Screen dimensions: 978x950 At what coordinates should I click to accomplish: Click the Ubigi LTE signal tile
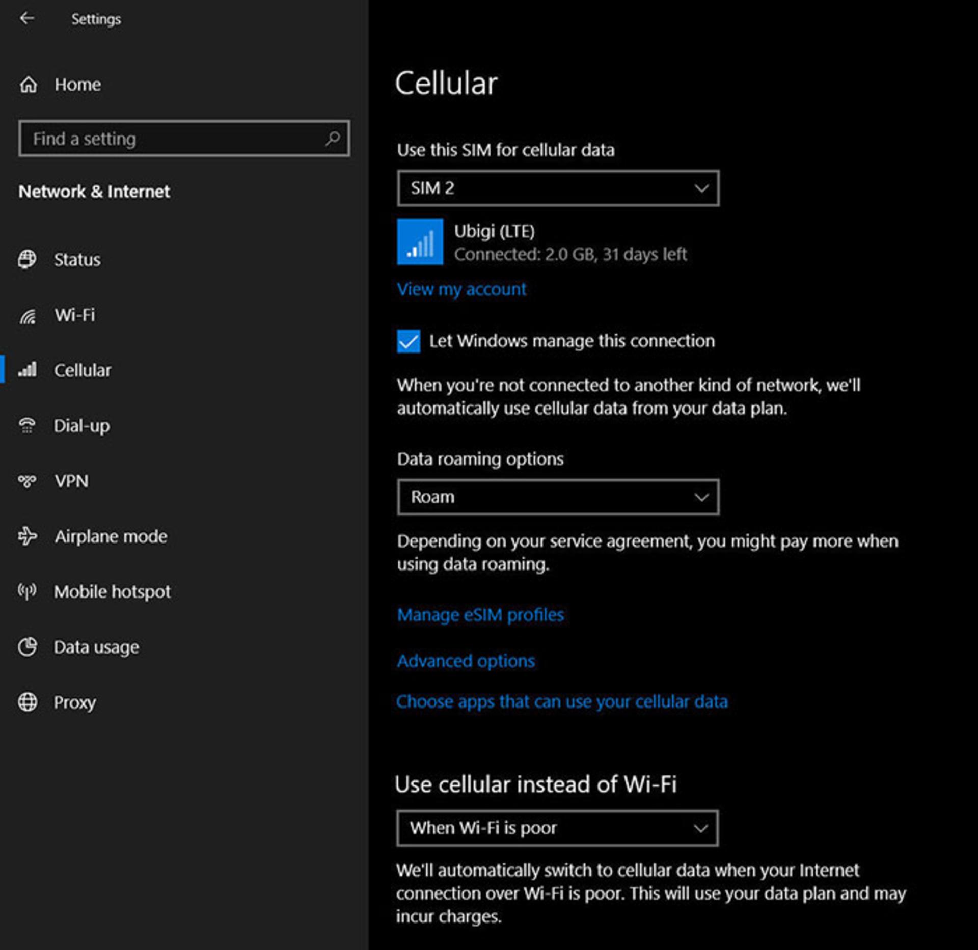point(420,242)
